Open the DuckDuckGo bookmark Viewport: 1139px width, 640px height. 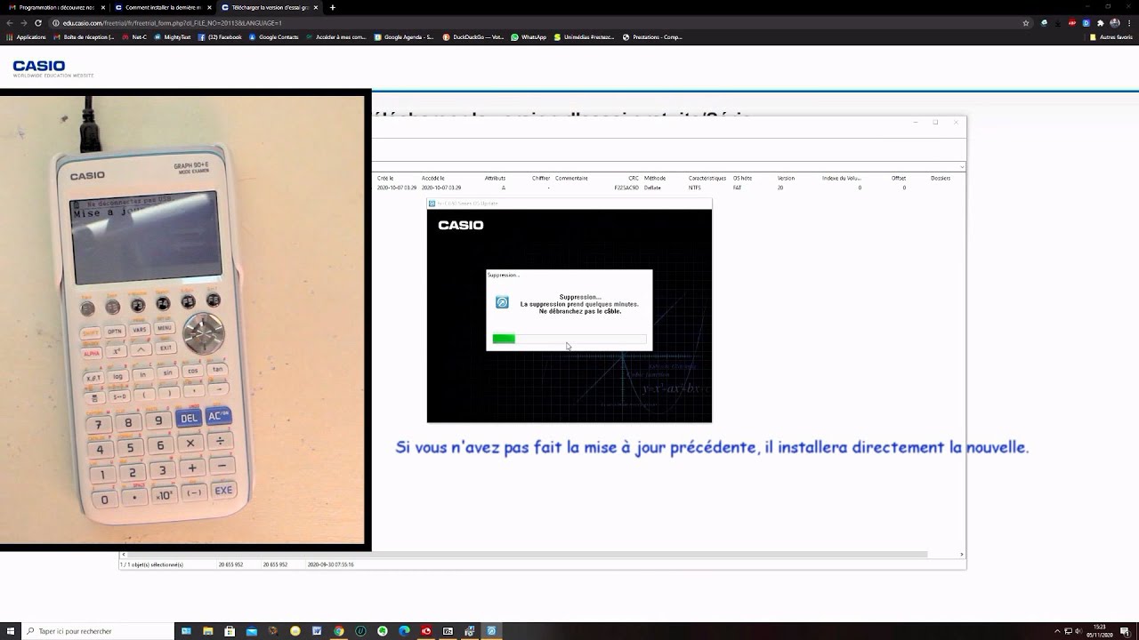[x=473, y=37]
